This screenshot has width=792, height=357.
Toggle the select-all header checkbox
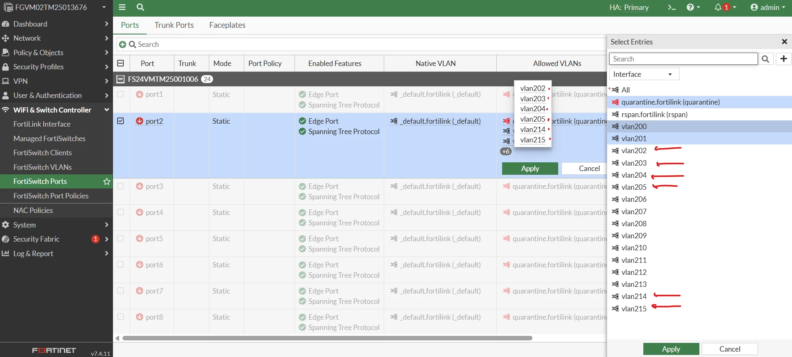120,63
